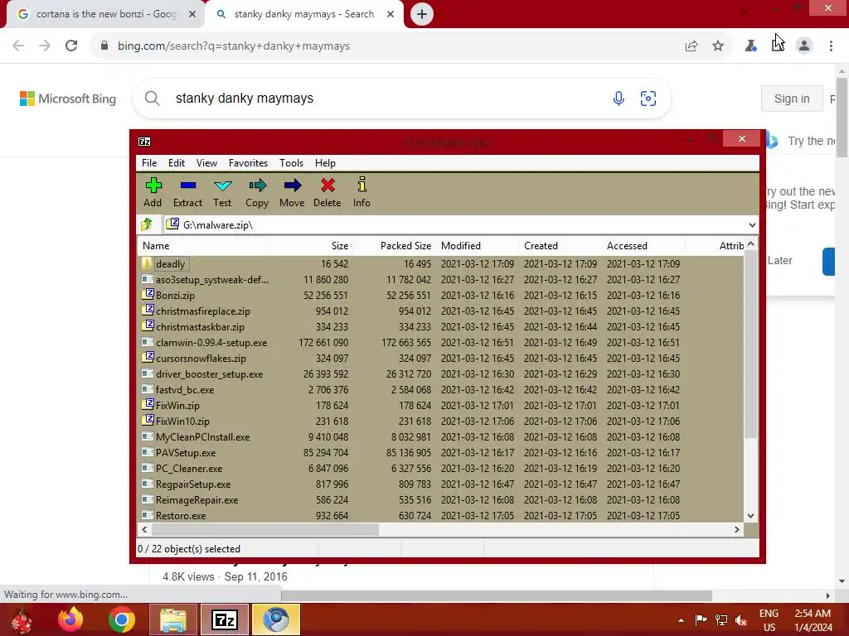Image resolution: width=849 pixels, height=636 pixels.
Task: Run the Test archive tool
Action: (x=222, y=192)
